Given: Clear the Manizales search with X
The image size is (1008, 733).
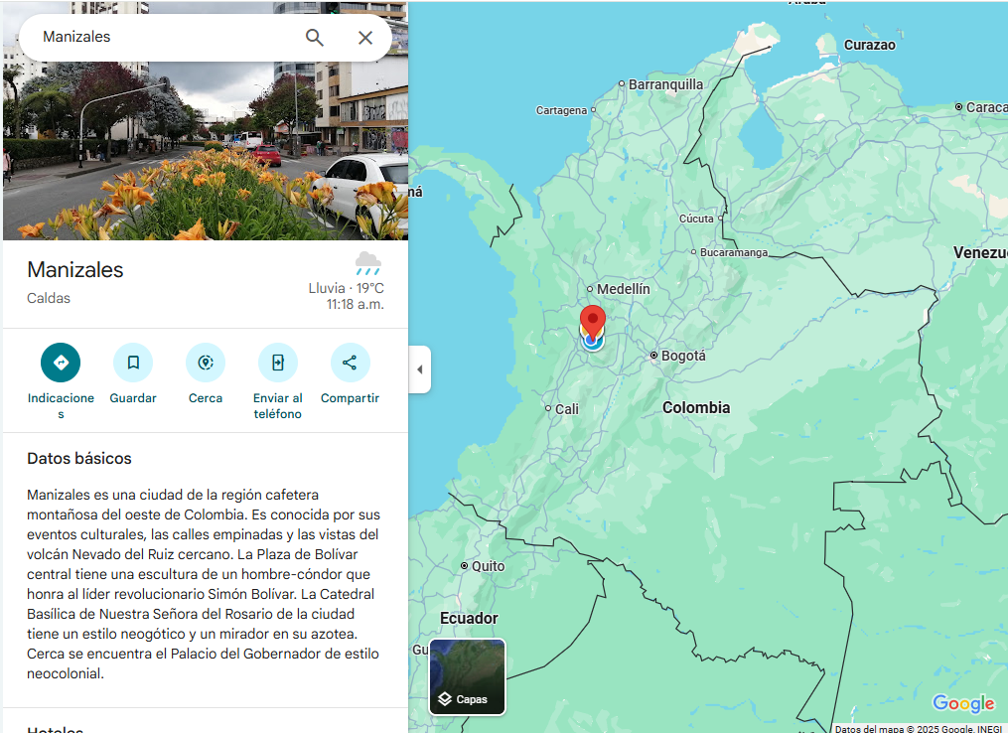Looking at the screenshot, I should click(365, 38).
